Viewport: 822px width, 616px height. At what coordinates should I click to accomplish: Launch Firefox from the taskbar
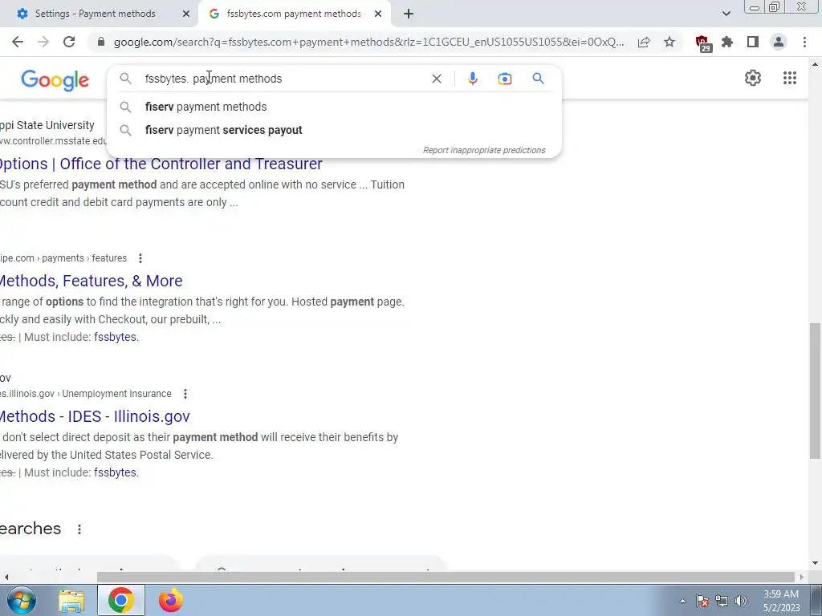[x=171, y=600]
